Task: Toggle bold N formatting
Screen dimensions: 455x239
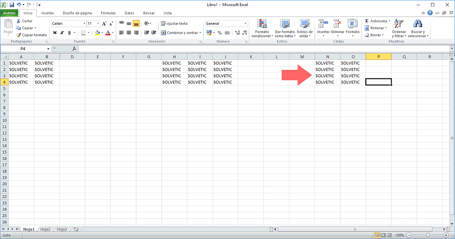Action: [x=55, y=33]
